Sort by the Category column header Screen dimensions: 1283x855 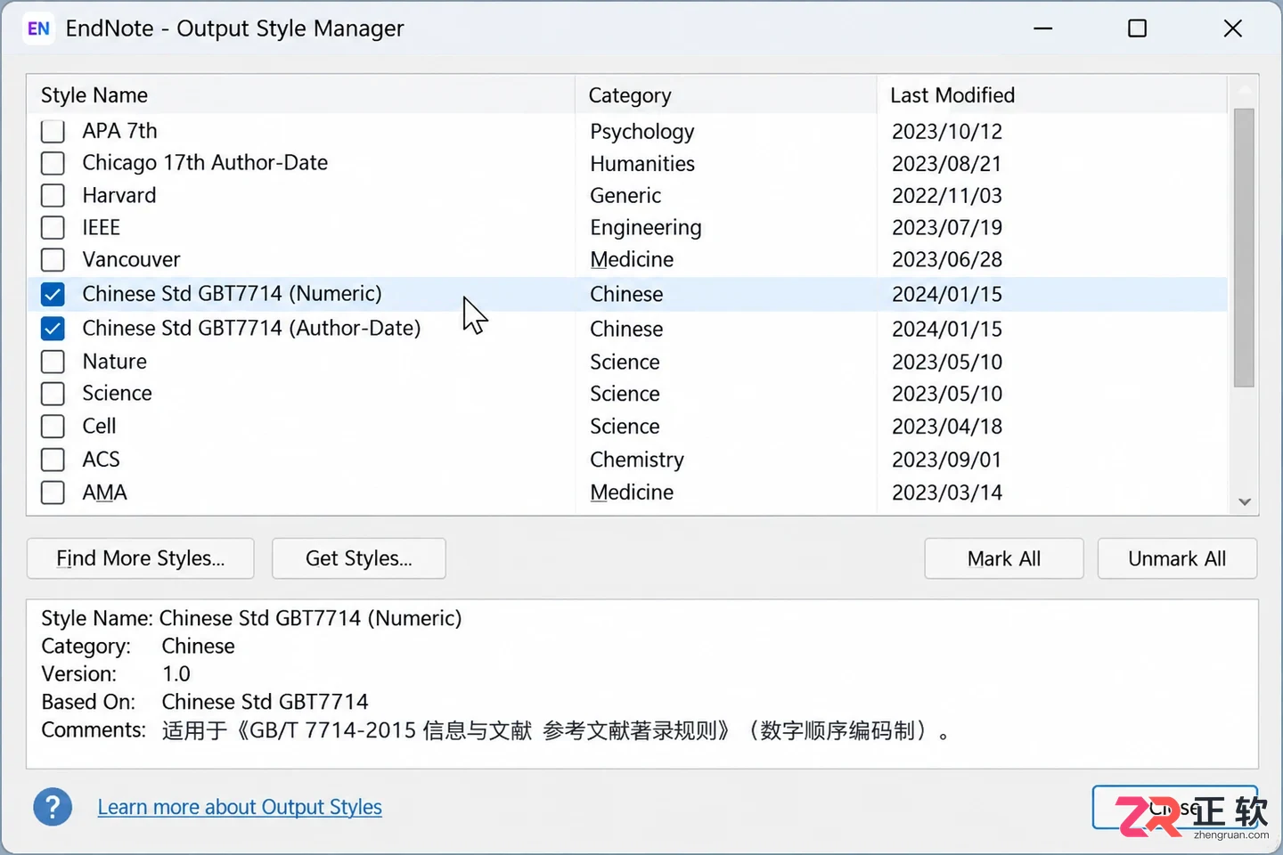point(726,94)
